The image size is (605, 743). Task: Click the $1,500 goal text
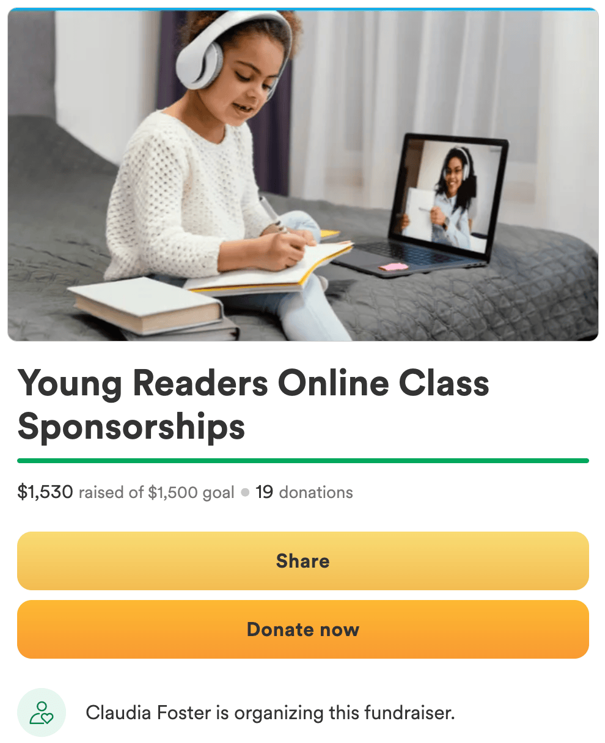[x=191, y=492]
